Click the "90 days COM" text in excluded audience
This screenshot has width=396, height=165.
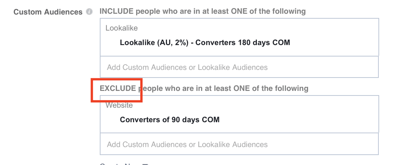tap(195, 119)
